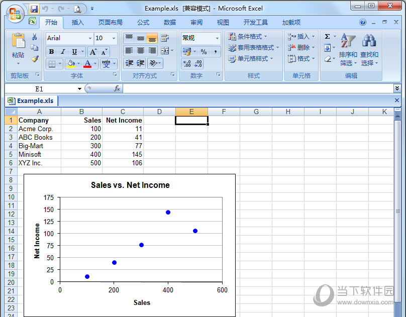The image size is (406, 317).
Task: Toggle italic formatting
Action: 63,52
